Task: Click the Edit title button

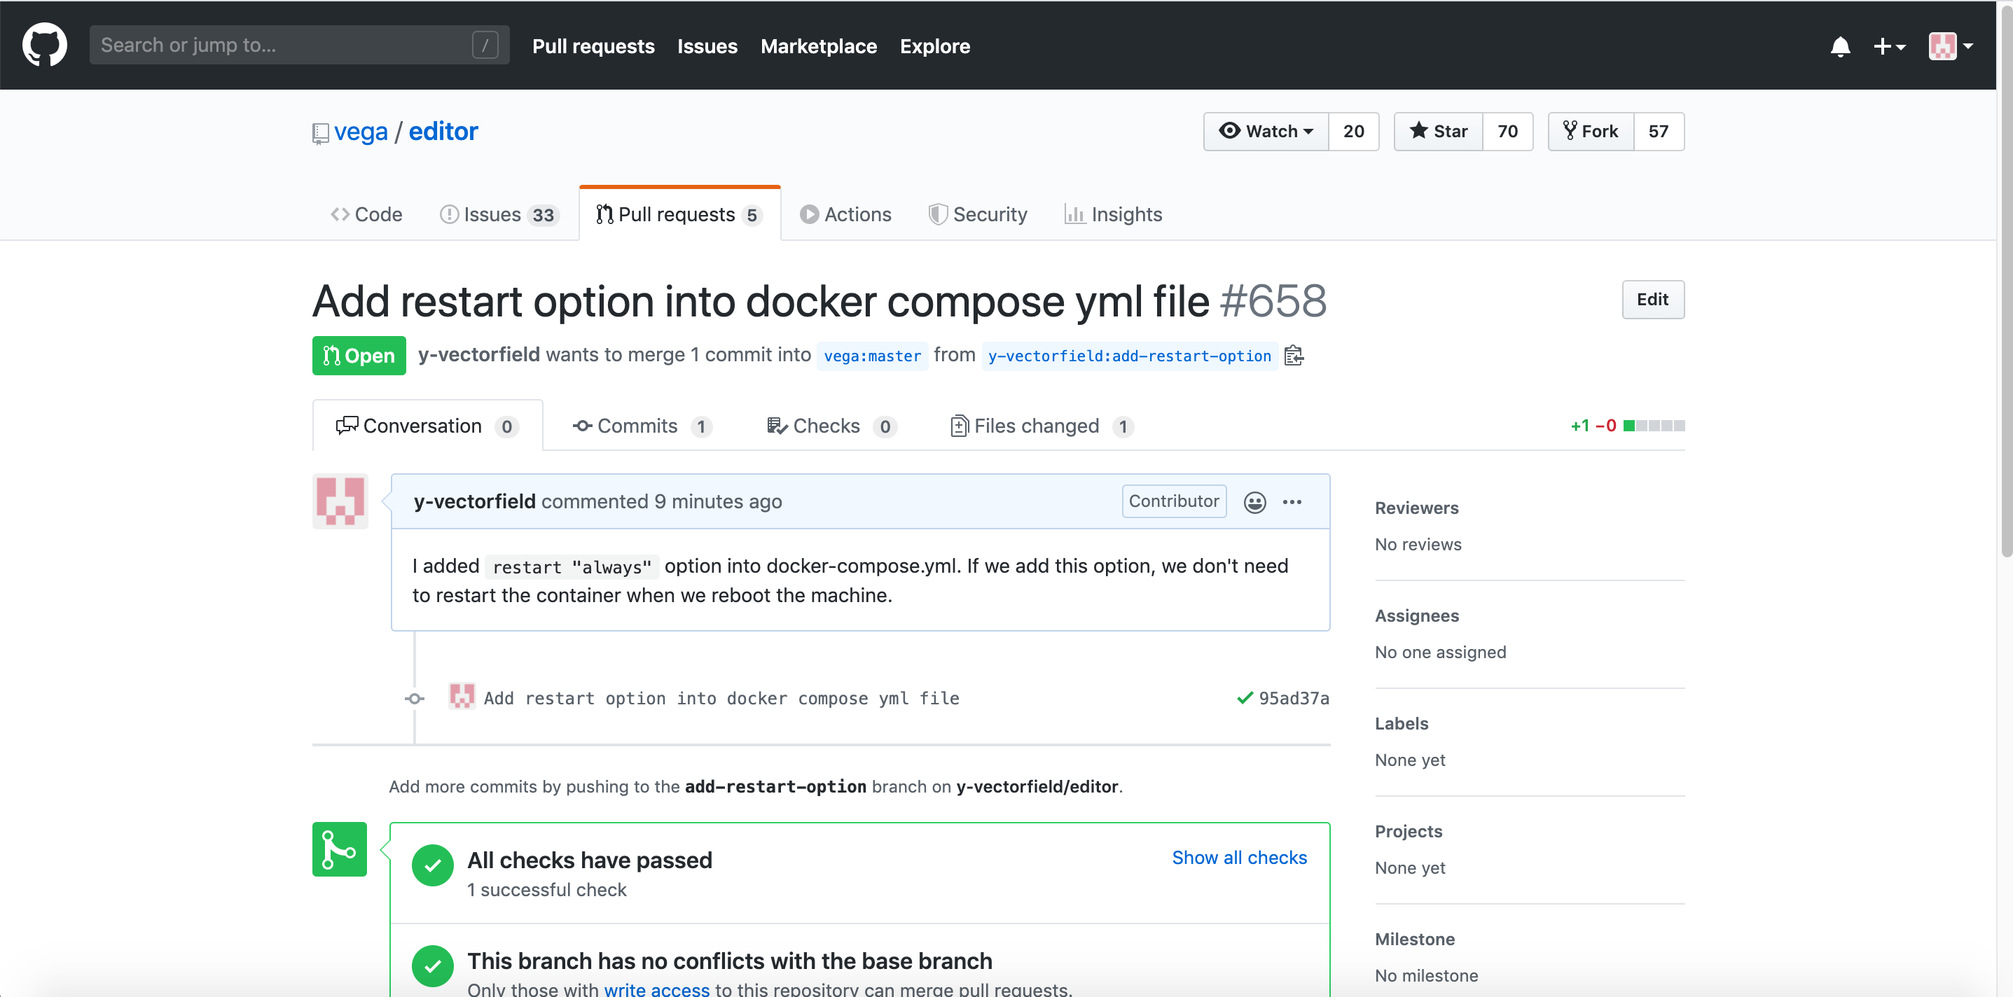Action: pyautogui.click(x=1652, y=299)
